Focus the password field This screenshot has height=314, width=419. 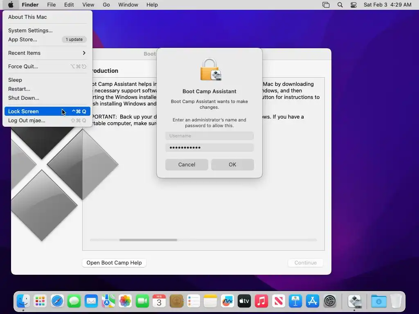point(209,148)
